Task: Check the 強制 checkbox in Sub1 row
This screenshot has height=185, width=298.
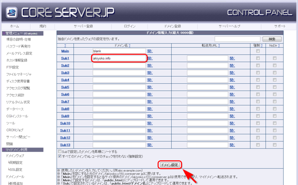Action: [258, 58]
